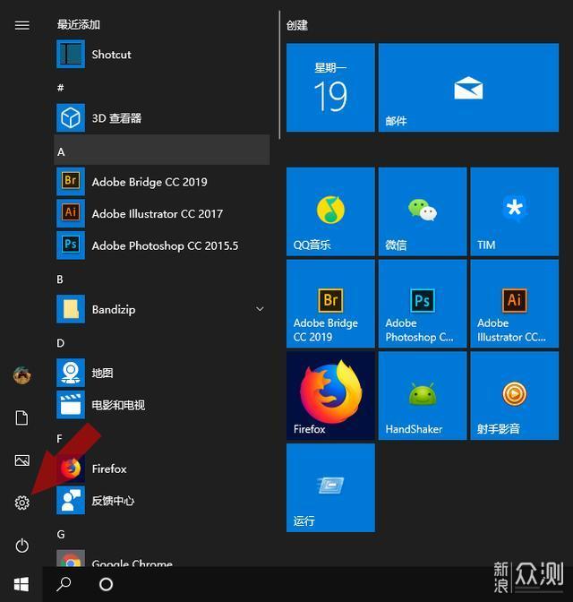The image size is (573, 602).
Task: Open Cortana circle on taskbar
Action: point(106,584)
